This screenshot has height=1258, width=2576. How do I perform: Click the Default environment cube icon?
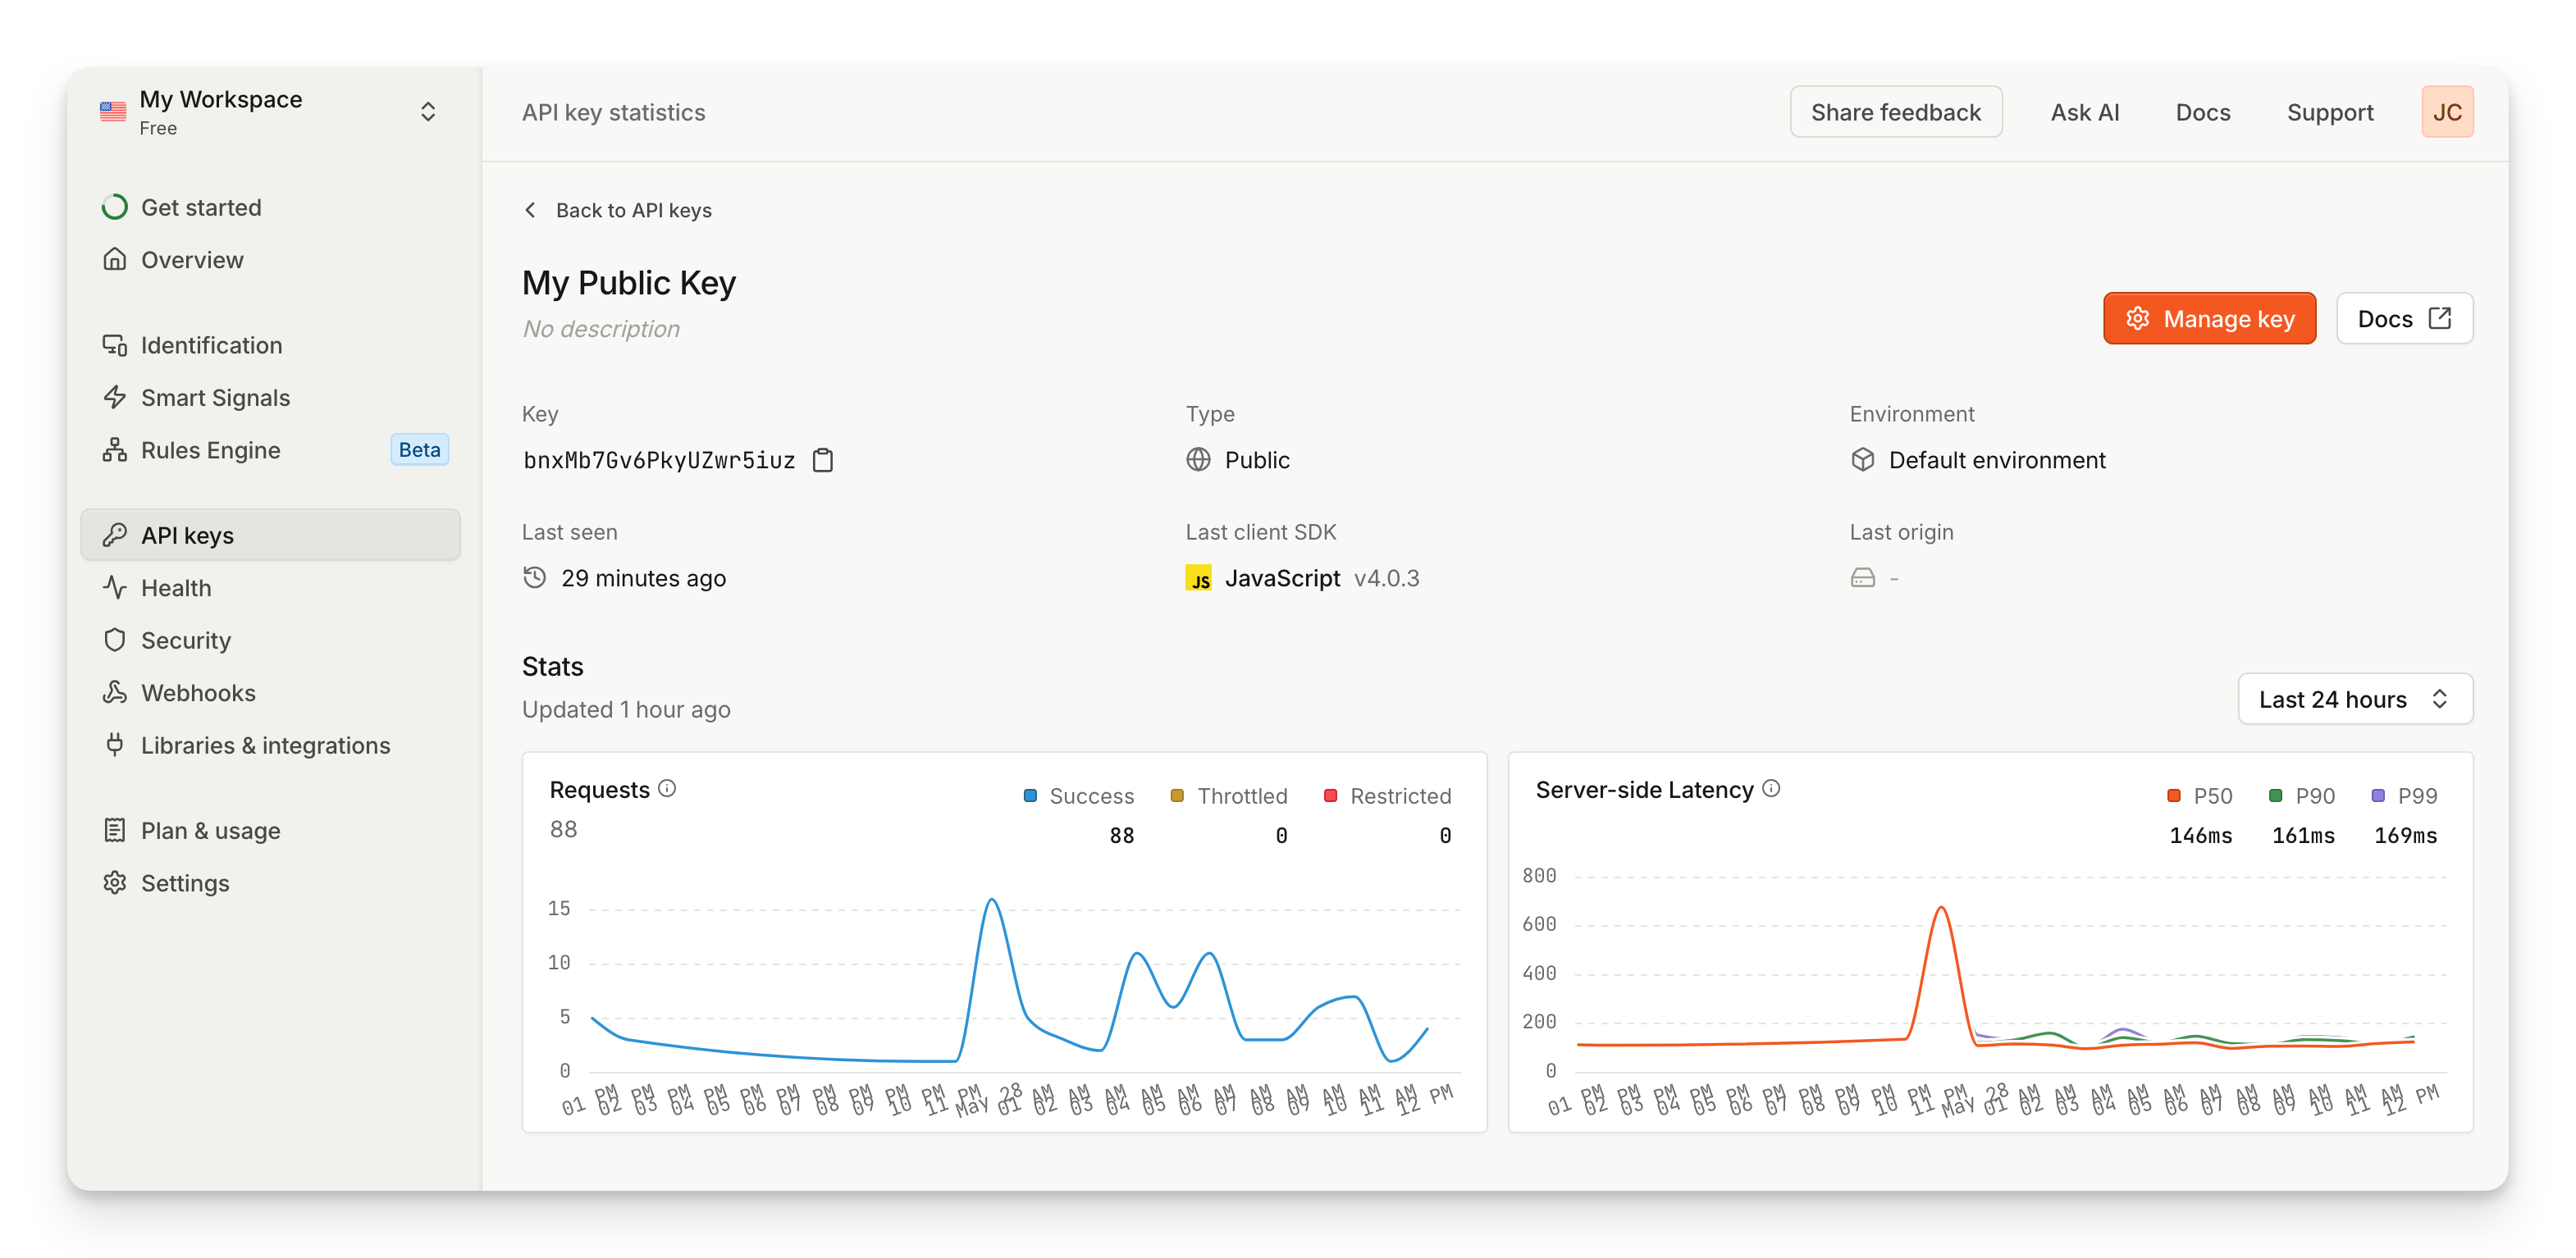point(1862,460)
